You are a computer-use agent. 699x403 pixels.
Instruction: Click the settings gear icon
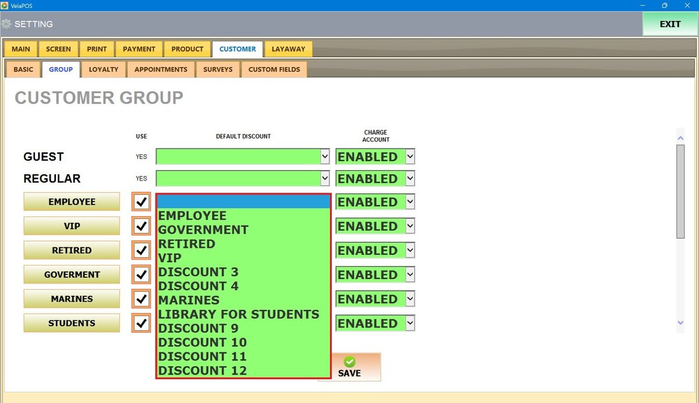coord(6,24)
